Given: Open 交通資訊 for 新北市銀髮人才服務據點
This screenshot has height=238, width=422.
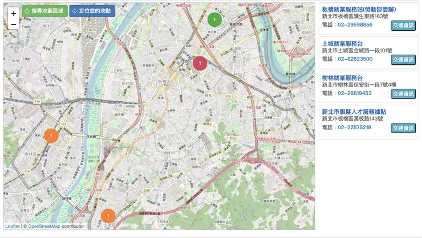Looking at the screenshot, I should 403,128.
